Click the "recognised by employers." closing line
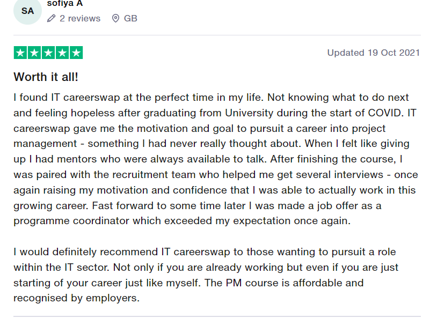 (x=77, y=298)
